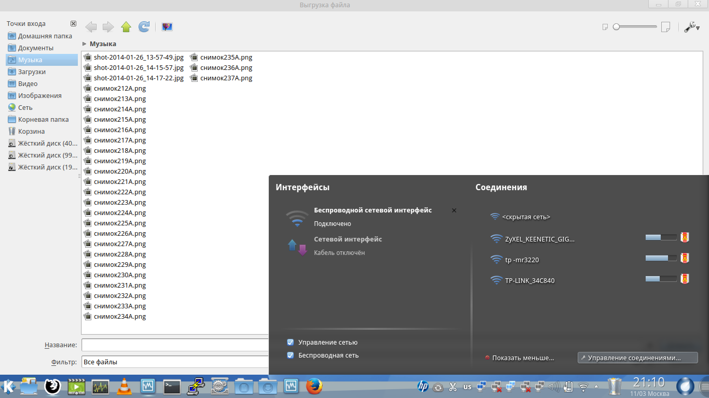Click the zoom slider for icon size
The image size is (709, 398).
pyautogui.click(x=635, y=26)
